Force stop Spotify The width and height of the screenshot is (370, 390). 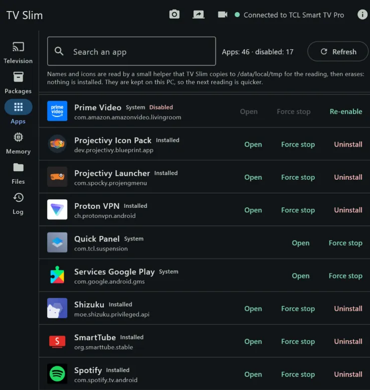click(x=298, y=374)
